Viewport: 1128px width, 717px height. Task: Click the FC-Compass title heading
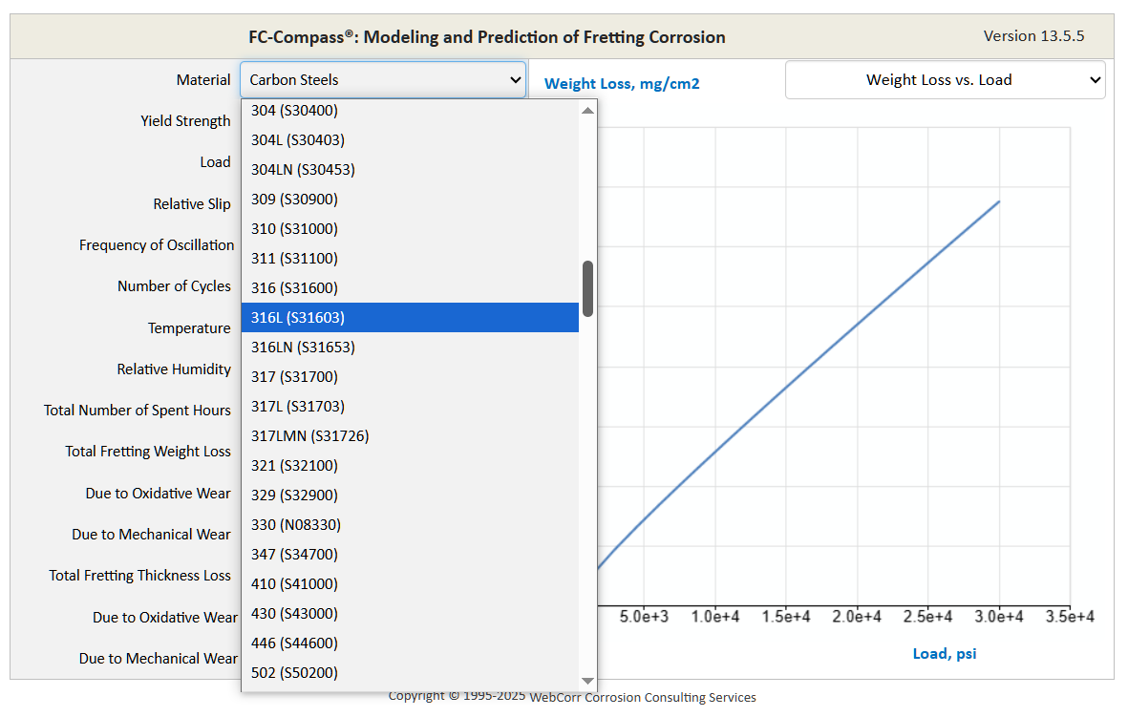487,37
